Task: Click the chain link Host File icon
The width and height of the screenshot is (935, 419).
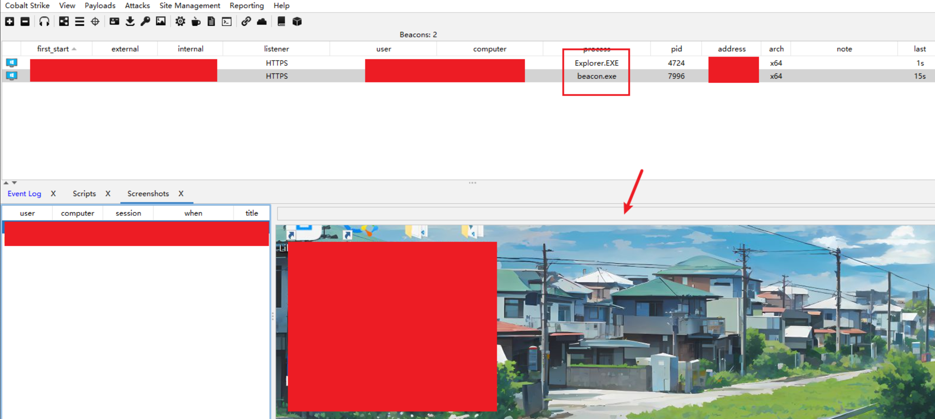Action: coord(246,21)
